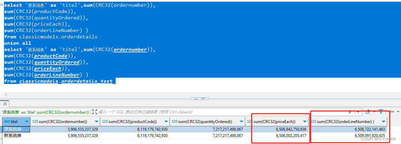Apply the filter criteria play arrow

[351, 112]
